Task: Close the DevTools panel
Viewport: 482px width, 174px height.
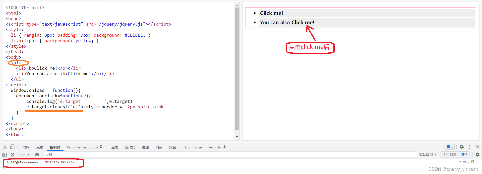Action: tap(477, 147)
